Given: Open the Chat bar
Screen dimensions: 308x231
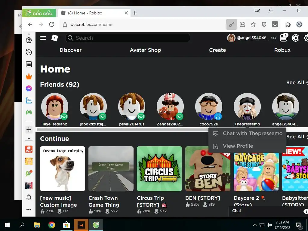Looking at the screenshot, I should coord(268,211).
